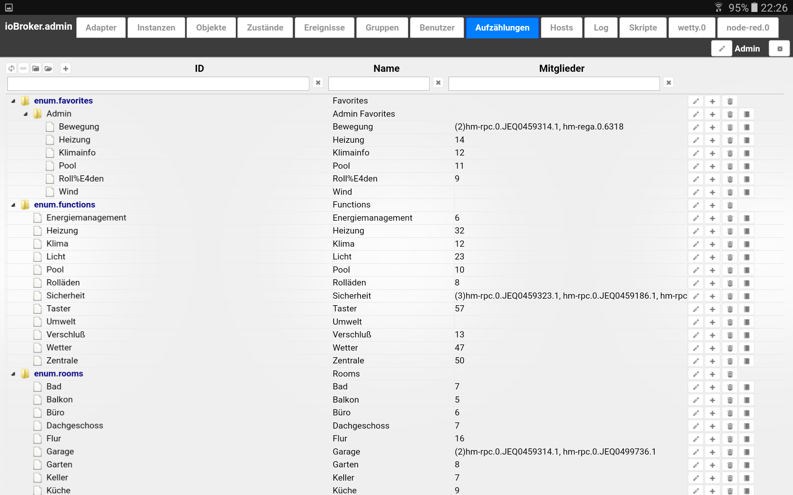
Task: Clear the ID filter field
Action: point(318,83)
